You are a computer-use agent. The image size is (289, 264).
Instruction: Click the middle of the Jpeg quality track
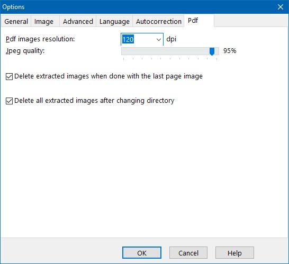170,51
